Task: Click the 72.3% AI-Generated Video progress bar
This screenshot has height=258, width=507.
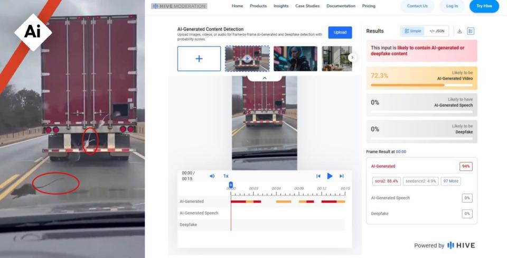Action: tap(421, 85)
